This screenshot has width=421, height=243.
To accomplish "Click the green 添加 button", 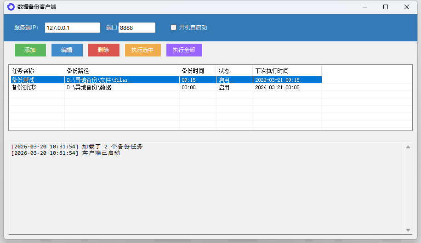I will [x=30, y=50].
